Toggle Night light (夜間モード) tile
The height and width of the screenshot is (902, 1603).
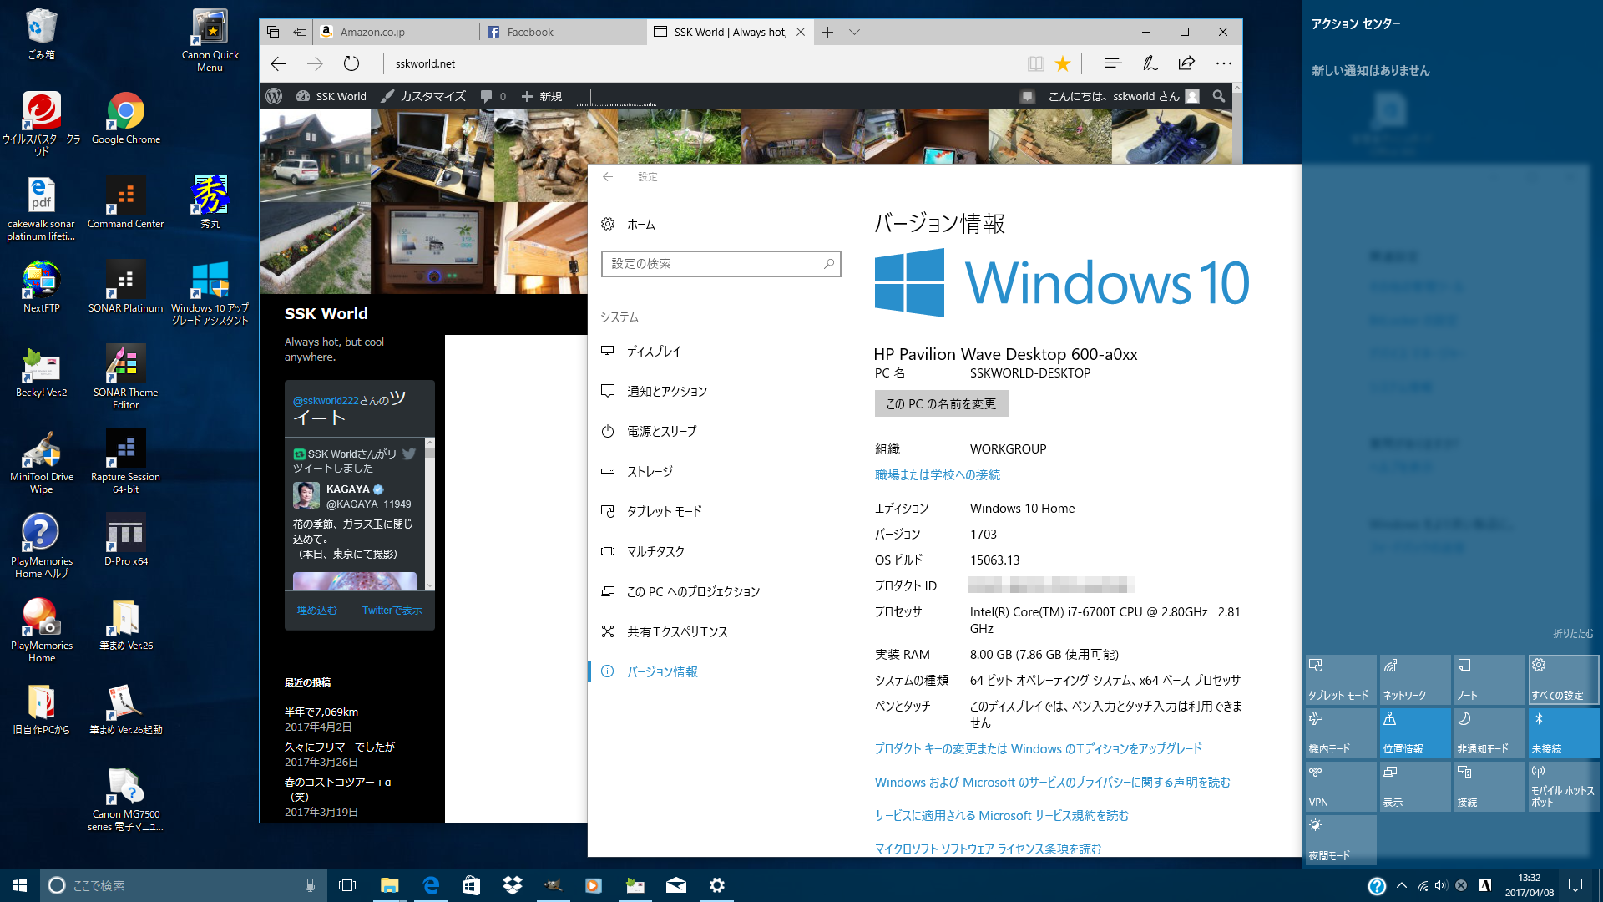point(1341,840)
